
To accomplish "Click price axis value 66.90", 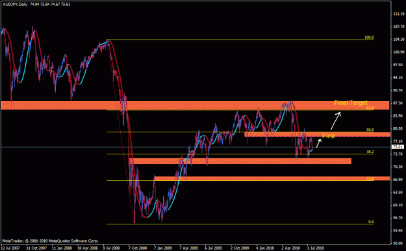I will click(x=399, y=180).
